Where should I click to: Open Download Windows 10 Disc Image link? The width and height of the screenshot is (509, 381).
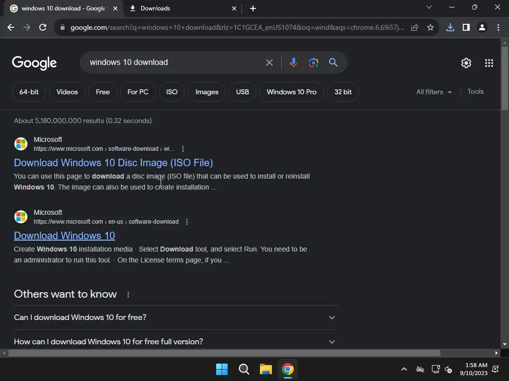(x=113, y=163)
